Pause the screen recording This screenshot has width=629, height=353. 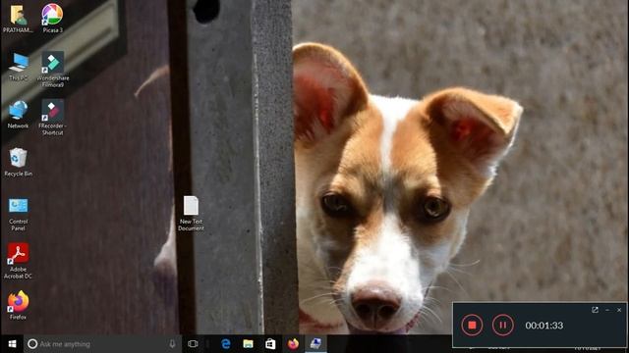(502, 325)
